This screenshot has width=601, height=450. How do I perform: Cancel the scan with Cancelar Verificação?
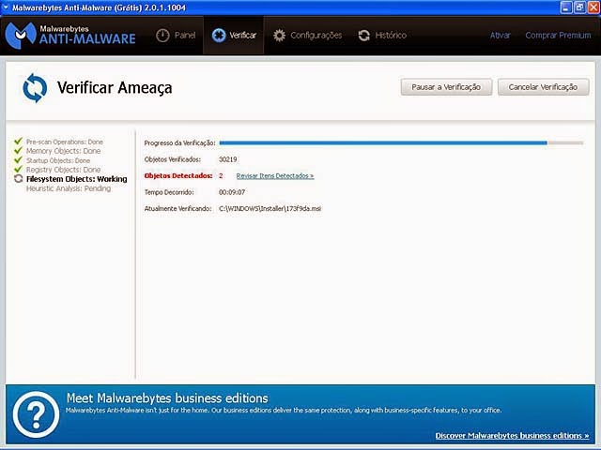coord(543,87)
